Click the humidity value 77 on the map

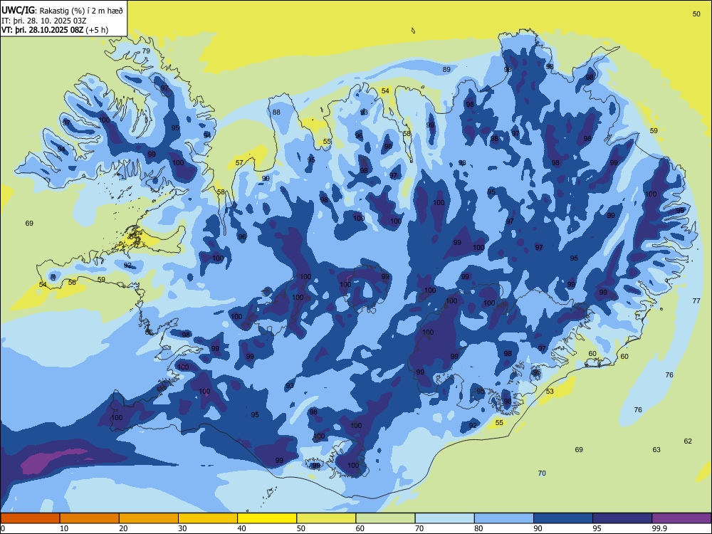tap(696, 300)
